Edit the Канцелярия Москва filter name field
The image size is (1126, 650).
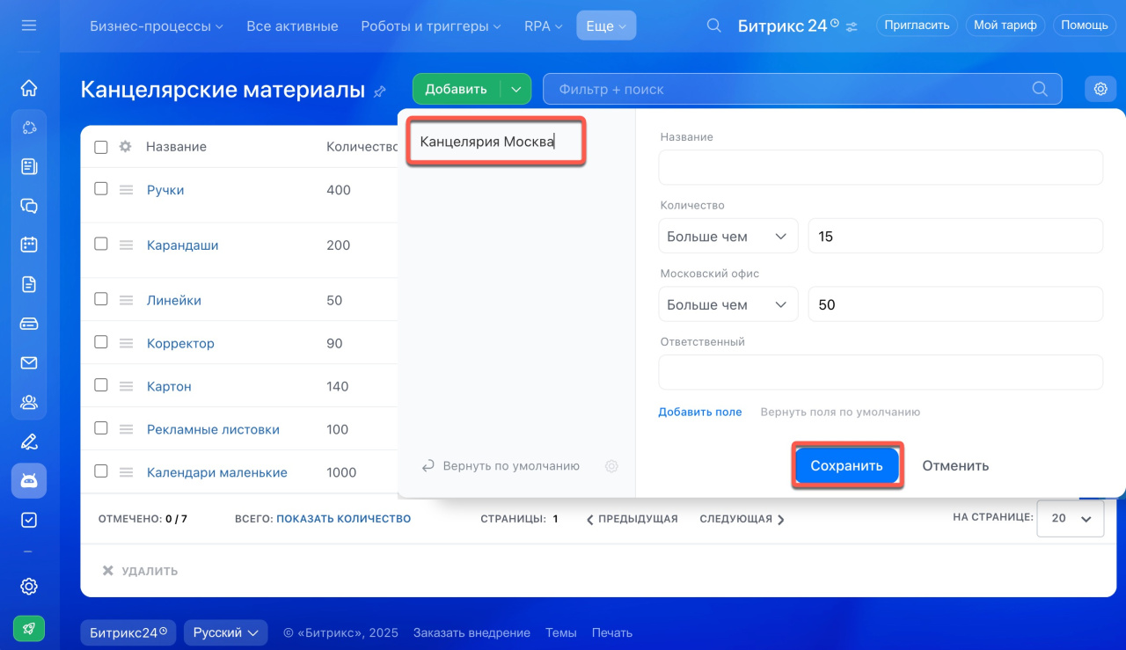coord(495,141)
